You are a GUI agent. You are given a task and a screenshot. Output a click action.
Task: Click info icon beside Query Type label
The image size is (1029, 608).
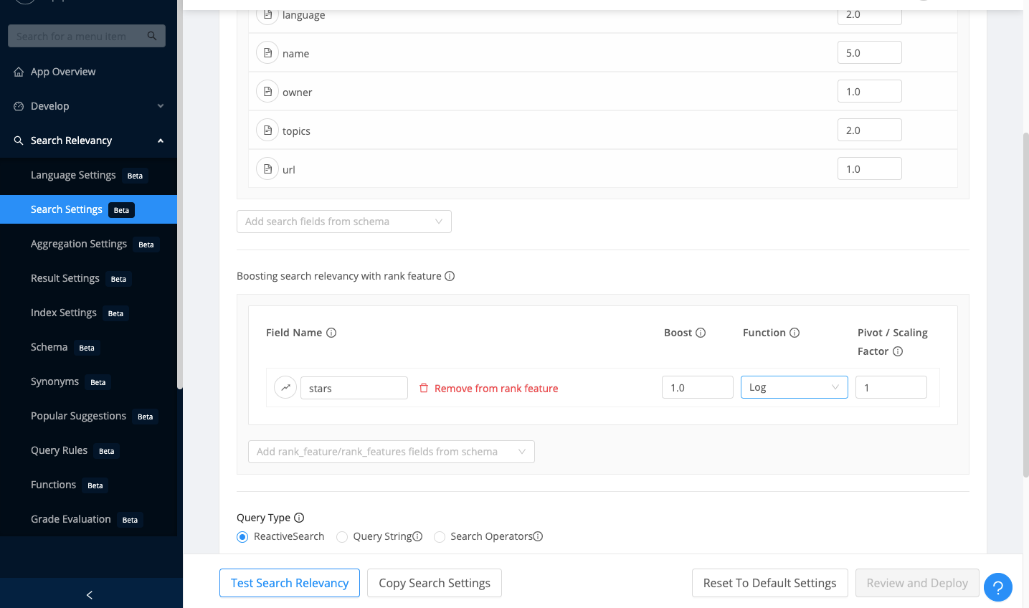299,518
